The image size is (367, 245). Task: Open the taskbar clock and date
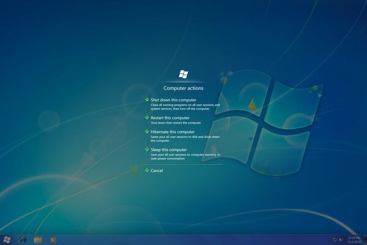point(354,239)
